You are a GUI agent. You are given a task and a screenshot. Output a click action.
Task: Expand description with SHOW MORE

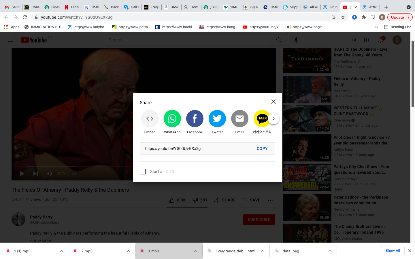pos(41,241)
